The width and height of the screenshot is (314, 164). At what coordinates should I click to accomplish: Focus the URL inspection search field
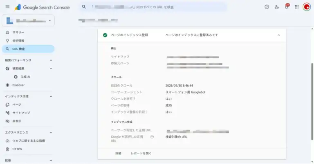[x=153, y=7]
